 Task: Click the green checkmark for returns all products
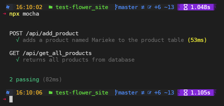point(18,60)
